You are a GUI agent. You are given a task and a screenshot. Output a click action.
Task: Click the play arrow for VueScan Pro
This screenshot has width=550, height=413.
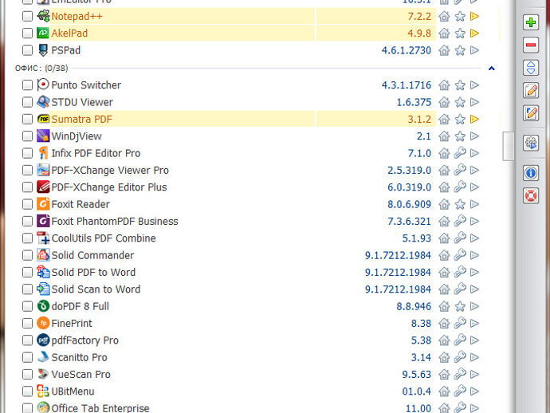(x=474, y=375)
